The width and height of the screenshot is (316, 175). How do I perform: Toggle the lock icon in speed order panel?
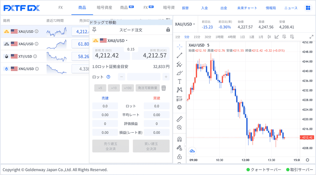[x=168, y=30]
